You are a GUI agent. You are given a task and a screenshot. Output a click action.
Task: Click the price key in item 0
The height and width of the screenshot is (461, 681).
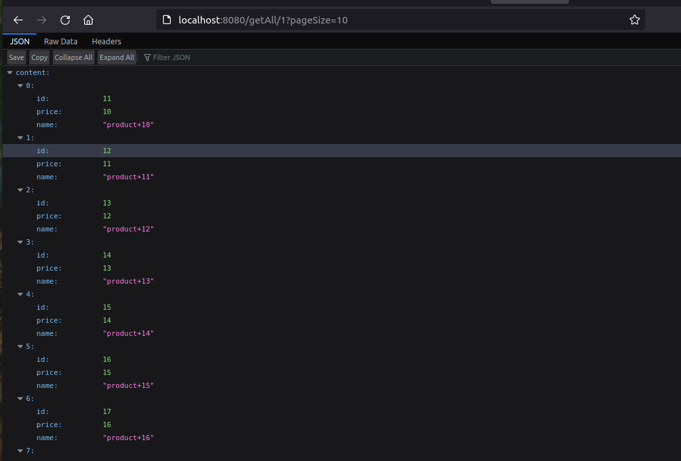[x=49, y=112]
